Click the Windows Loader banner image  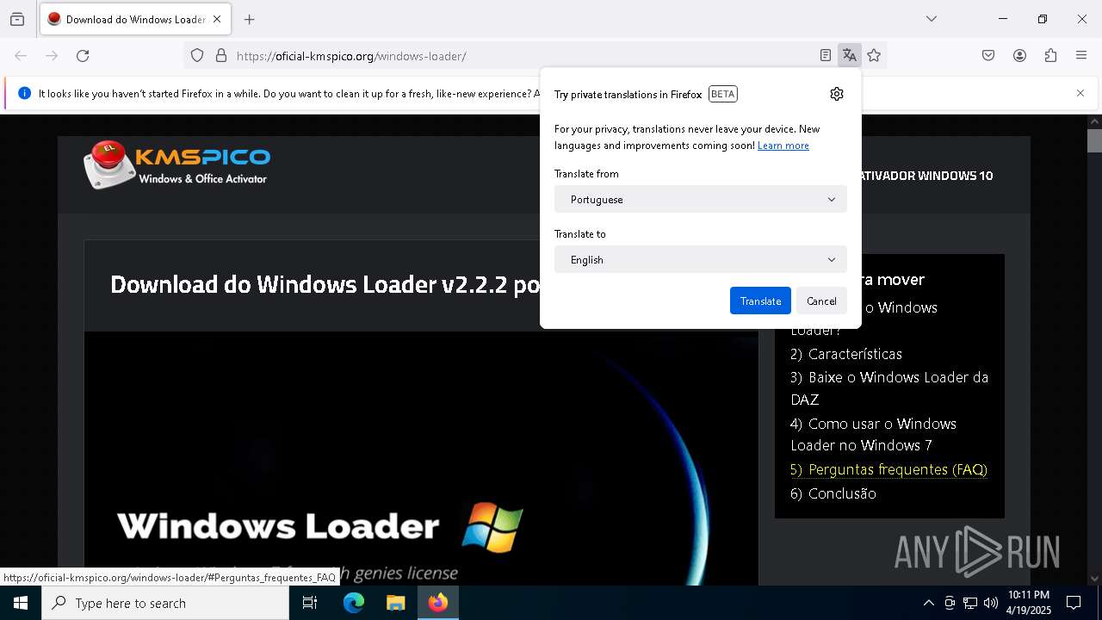[421, 458]
